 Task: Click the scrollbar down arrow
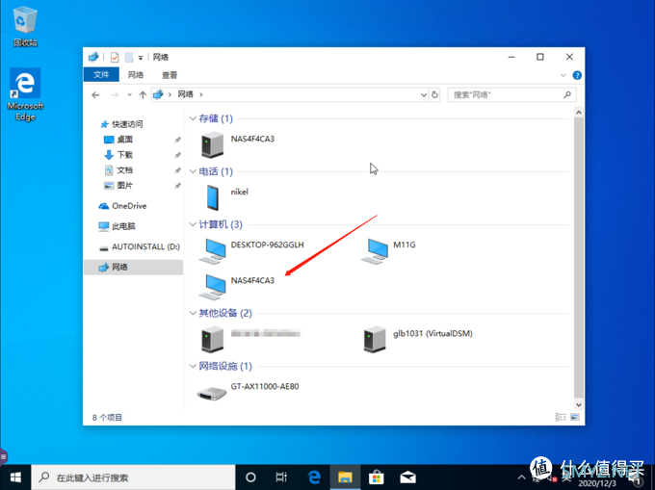[x=579, y=404]
